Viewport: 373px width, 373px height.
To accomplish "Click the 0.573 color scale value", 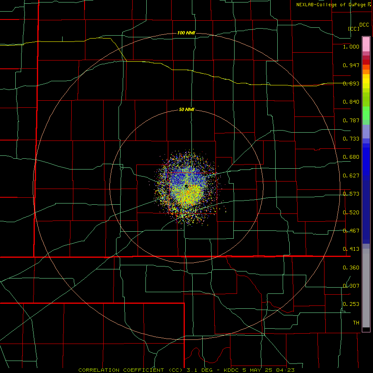I will 351,194.
